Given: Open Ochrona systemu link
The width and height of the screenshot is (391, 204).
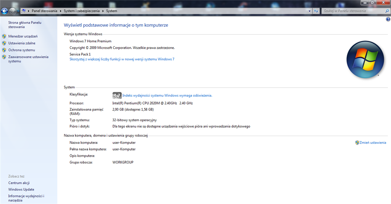Looking at the screenshot, I should [21, 50].
